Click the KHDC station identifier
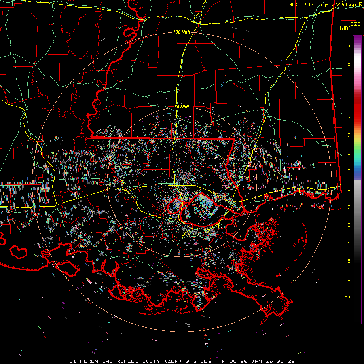The width and height of the screenshot is (364, 364). (230, 361)
